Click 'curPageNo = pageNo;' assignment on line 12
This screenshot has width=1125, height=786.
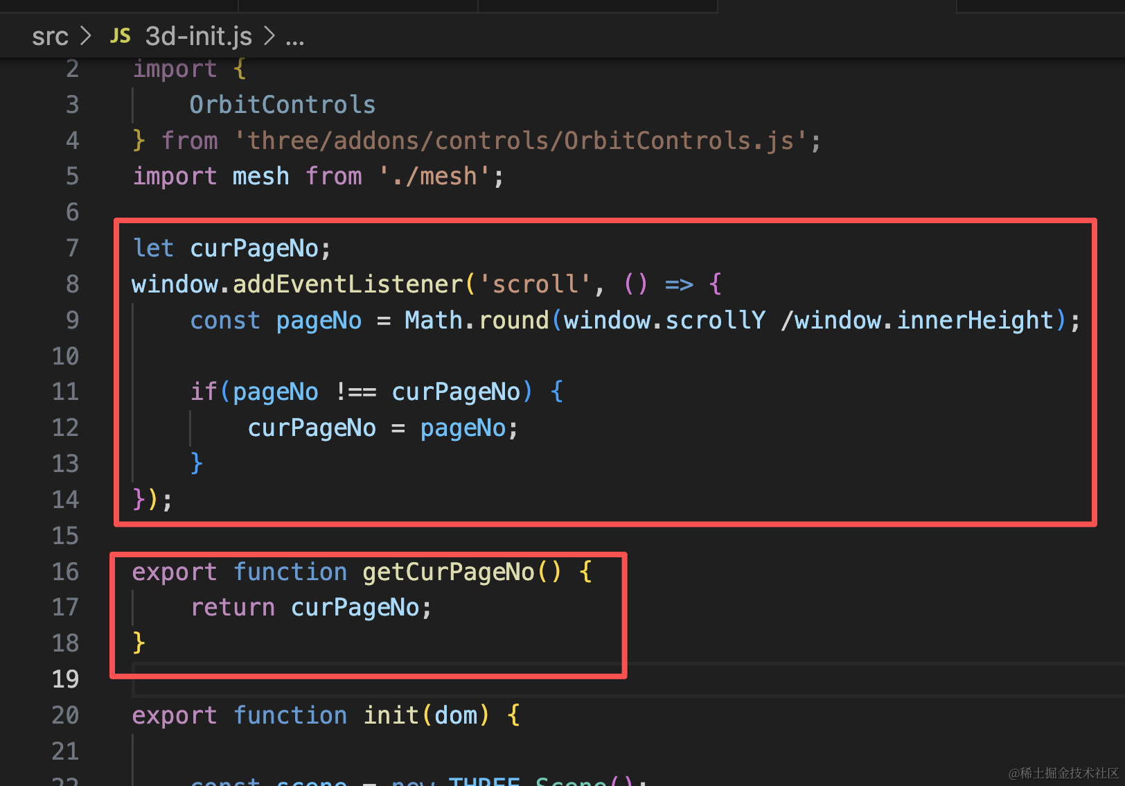point(383,428)
